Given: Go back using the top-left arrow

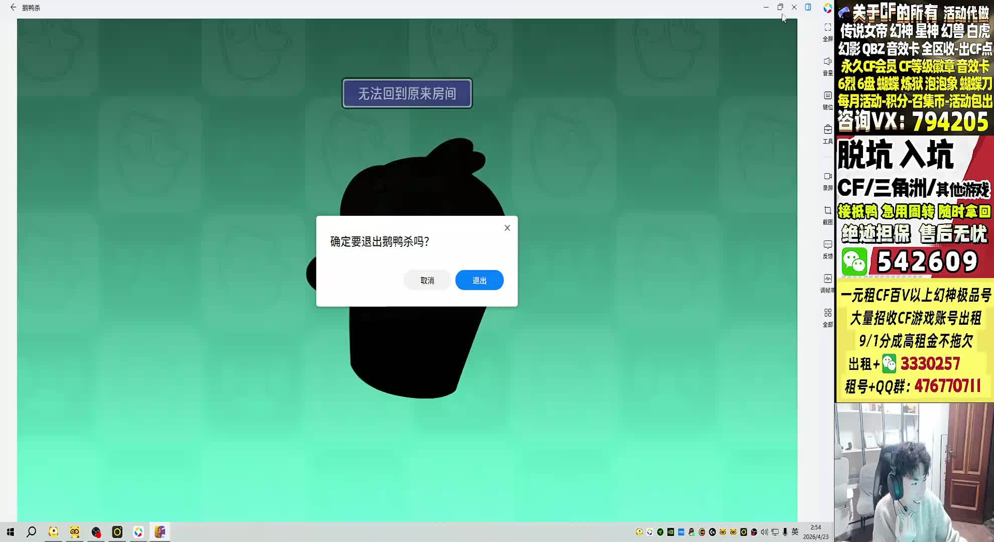Looking at the screenshot, I should pyautogui.click(x=13, y=8).
